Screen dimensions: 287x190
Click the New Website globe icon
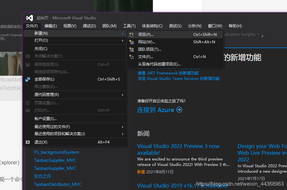[x=131, y=42]
